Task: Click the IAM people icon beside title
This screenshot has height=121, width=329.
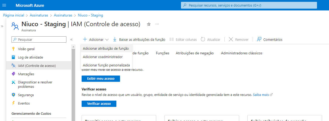Action: 15,26
